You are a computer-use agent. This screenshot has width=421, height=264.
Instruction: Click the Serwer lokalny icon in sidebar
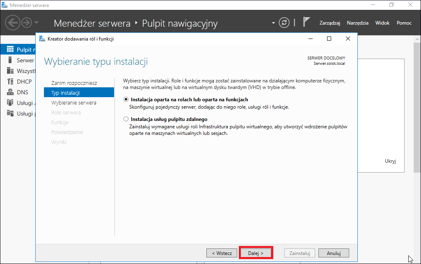10,60
